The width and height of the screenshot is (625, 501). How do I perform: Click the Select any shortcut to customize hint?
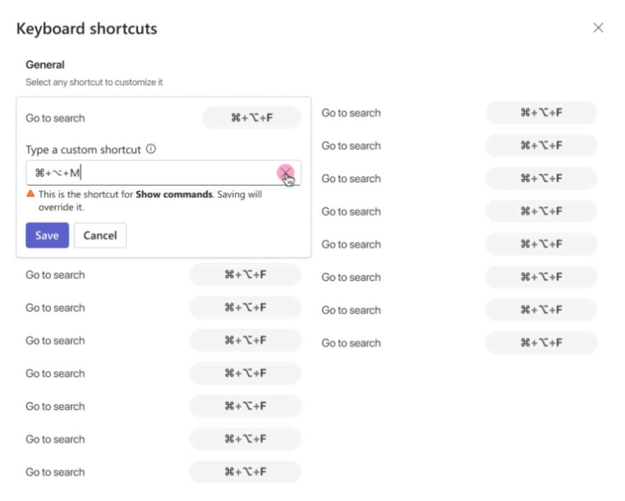point(94,82)
